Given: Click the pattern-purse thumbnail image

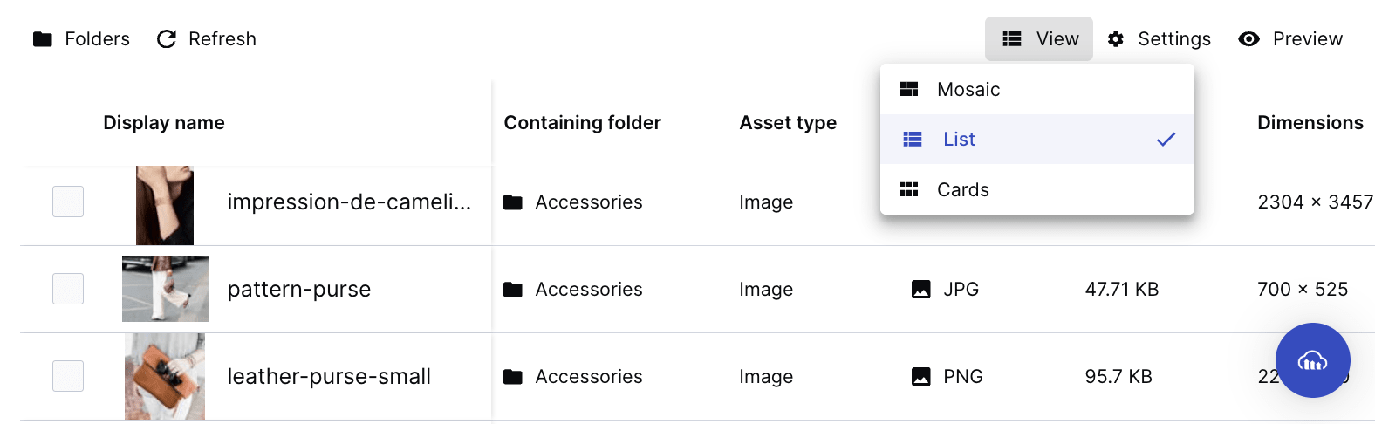Looking at the screenshot, I should pyautogui.click(x=165, y=289).
